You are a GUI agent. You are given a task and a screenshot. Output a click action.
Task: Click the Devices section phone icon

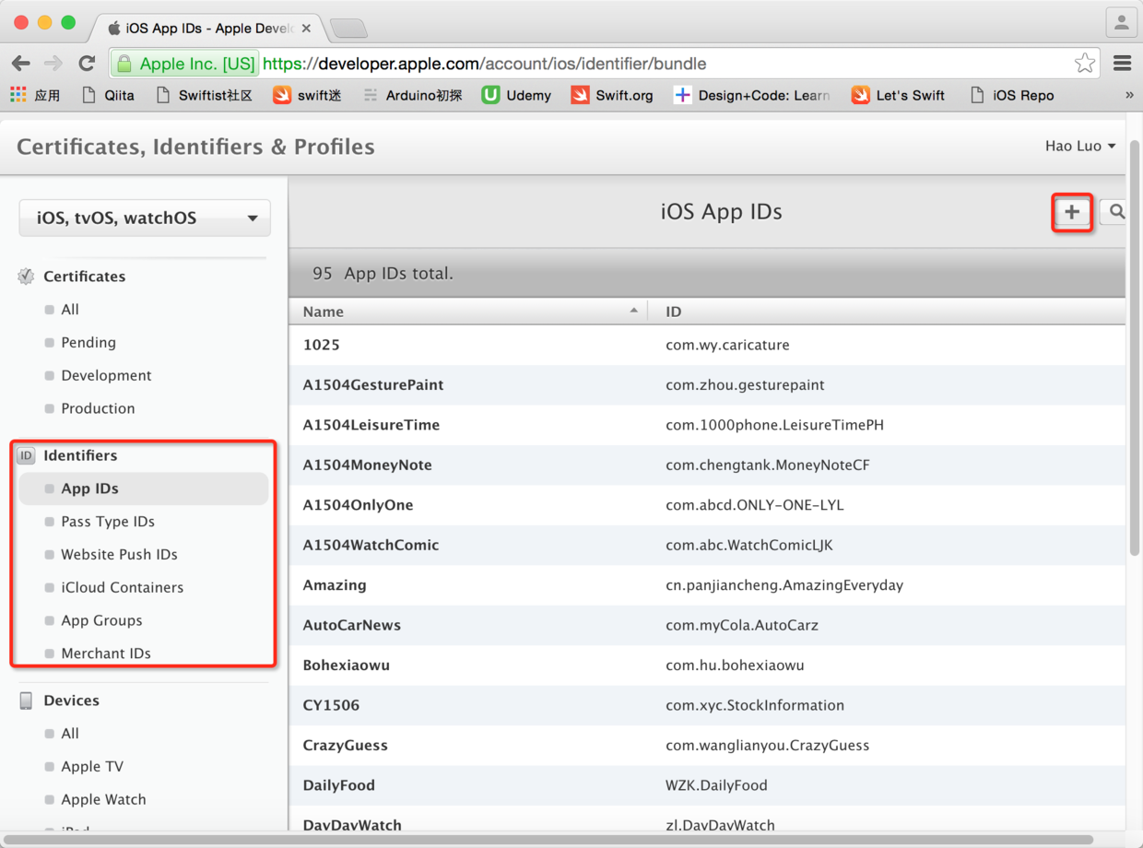(26, 701)
